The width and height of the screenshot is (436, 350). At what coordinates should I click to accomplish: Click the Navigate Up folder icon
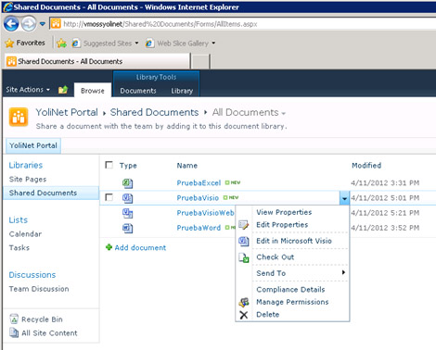pos(63,90)
